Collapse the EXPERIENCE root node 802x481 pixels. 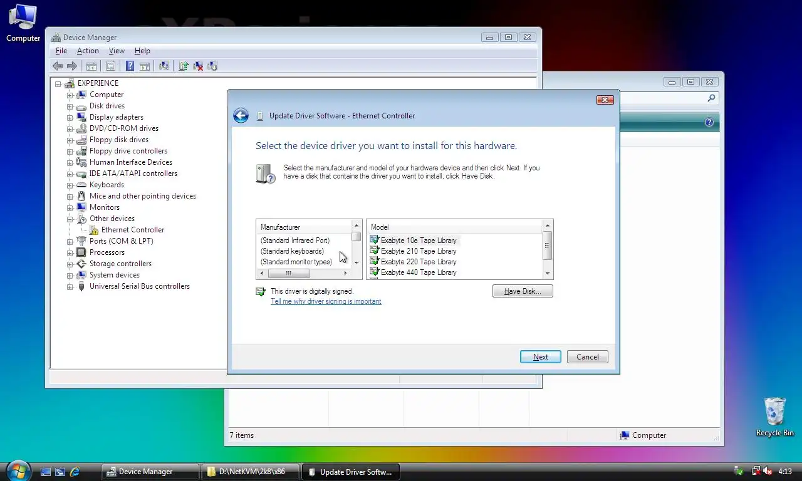[58, 83]
